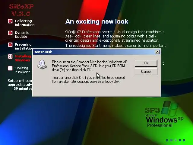
Task: Click the Windows XP Professional SP3 logo
Action: tap(164, 114)
